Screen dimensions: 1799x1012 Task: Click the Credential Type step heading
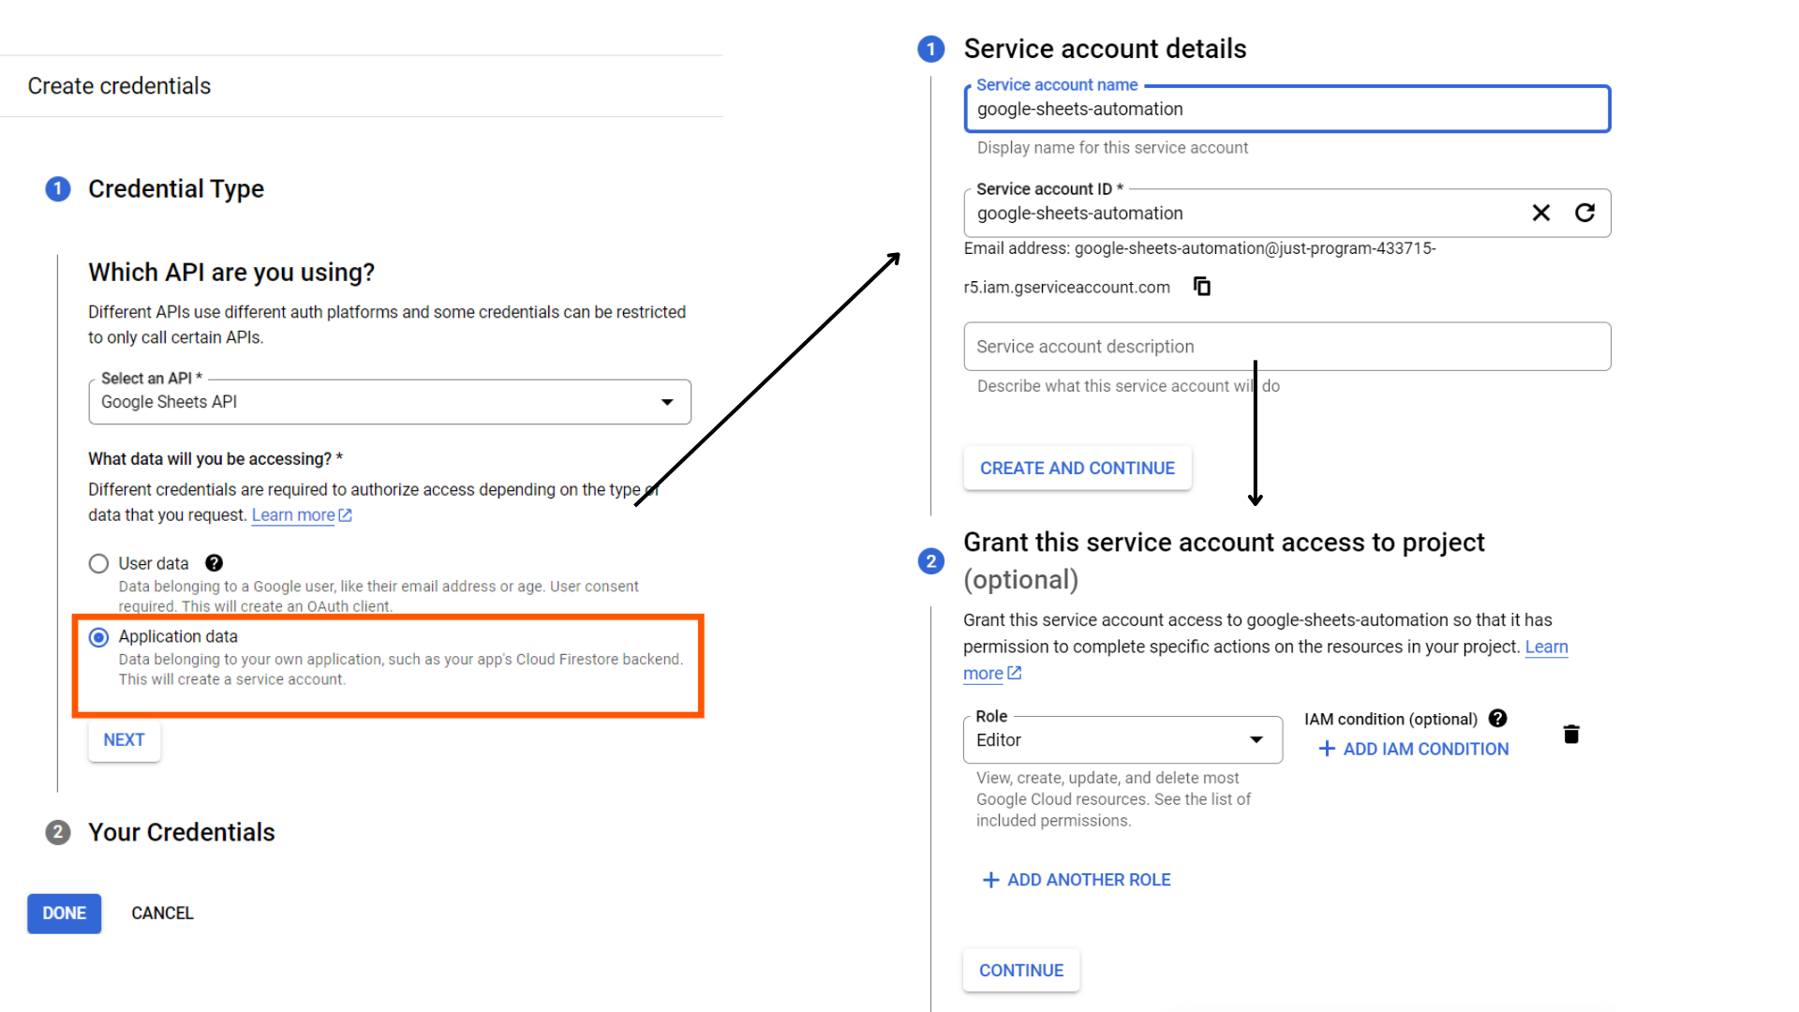click(176, 189)
